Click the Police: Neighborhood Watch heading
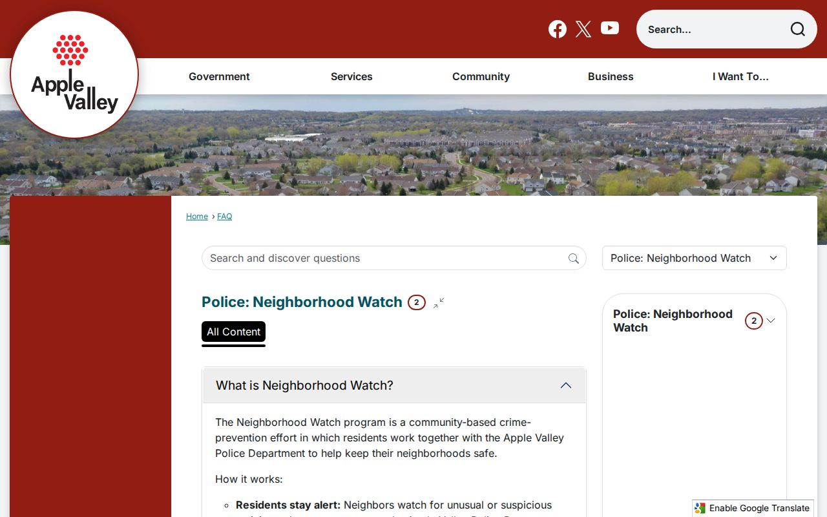Image resolution: width=827 pixels, height=517 pixels. (x=302, y=302)
